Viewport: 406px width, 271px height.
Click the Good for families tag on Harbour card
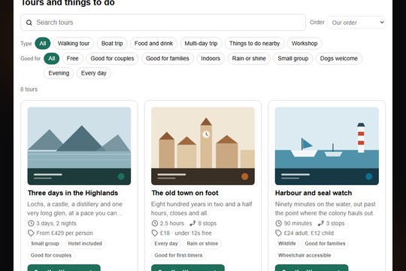pyautogui.click(x=325, y=244)
